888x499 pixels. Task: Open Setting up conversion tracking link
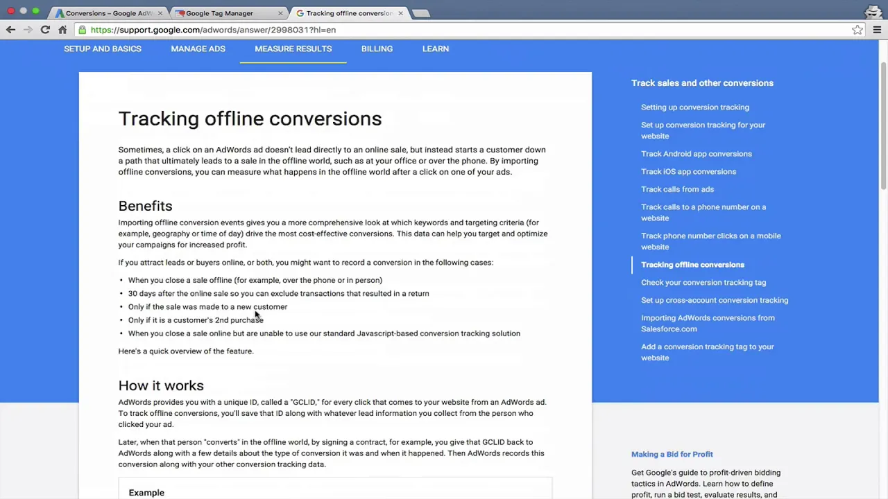pyautogui.click(x=695, y=107)
